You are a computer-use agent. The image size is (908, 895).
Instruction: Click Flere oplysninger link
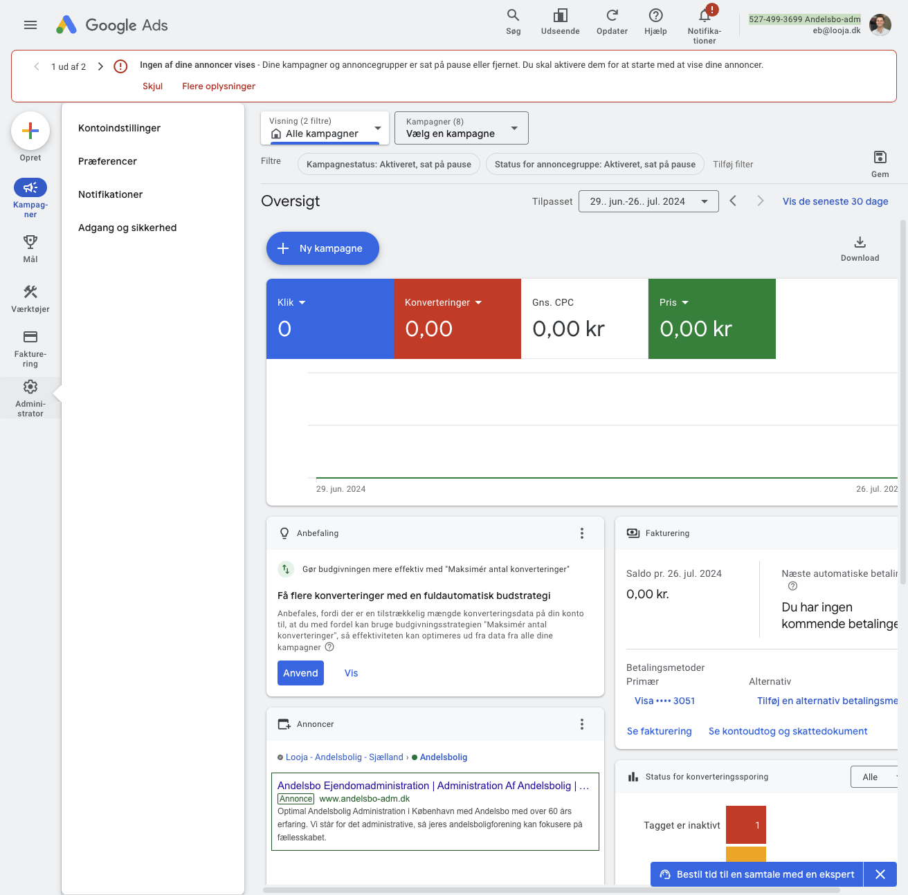point(219,86)
